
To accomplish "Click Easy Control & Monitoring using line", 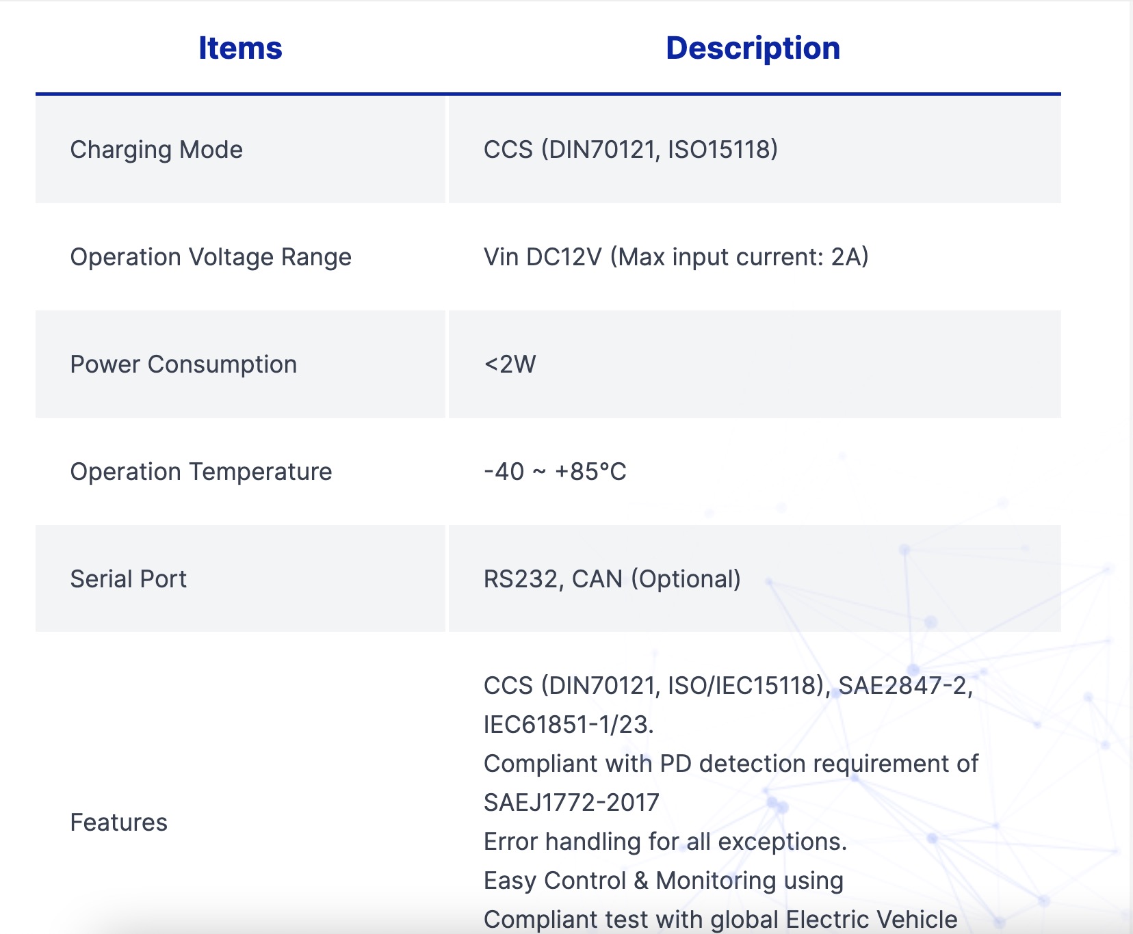I will (663, 881).
